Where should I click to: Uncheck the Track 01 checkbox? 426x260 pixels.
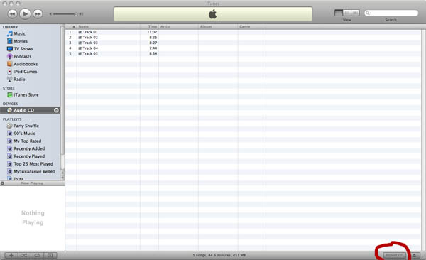pyautogui.click(x=80, y=32)
